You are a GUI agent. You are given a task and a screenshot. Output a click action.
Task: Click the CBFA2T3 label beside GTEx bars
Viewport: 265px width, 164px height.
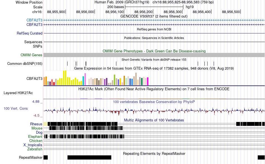coord(34,79)
